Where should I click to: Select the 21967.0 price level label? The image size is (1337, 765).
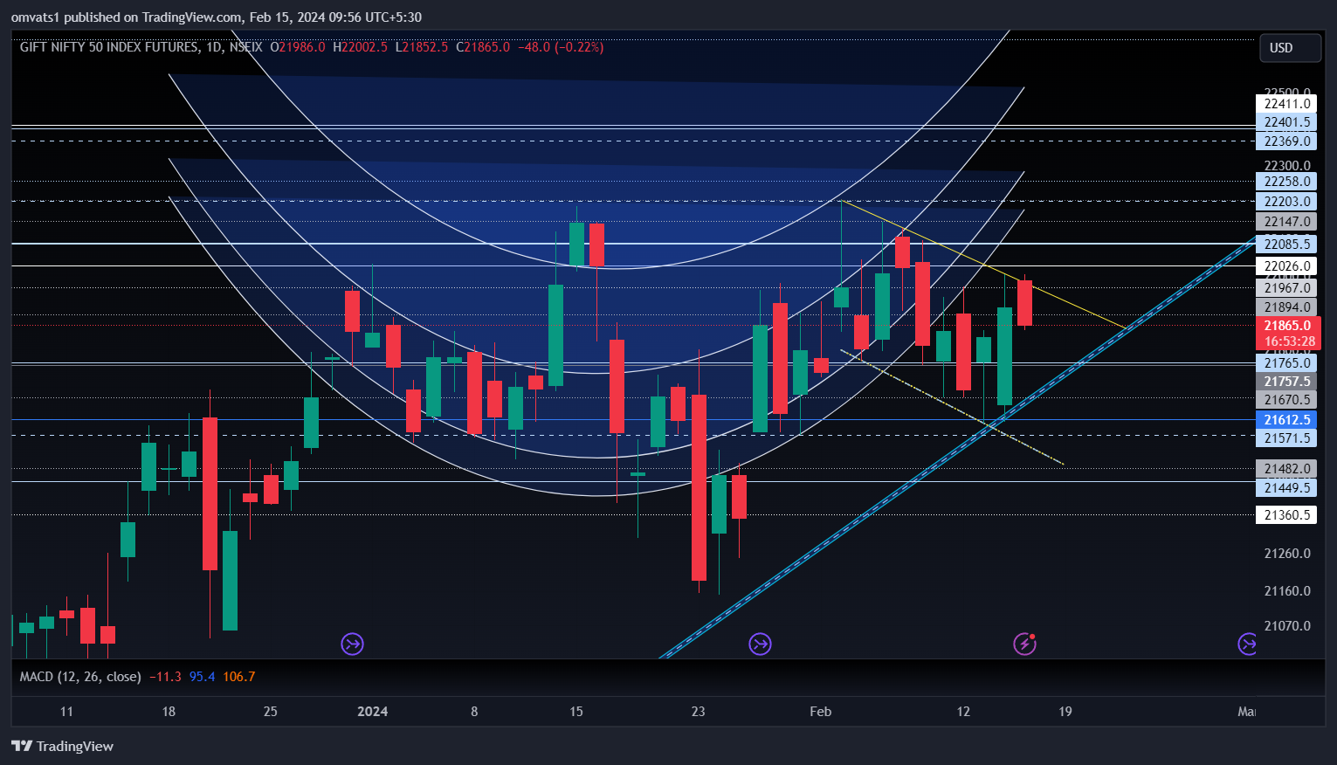1287,288
